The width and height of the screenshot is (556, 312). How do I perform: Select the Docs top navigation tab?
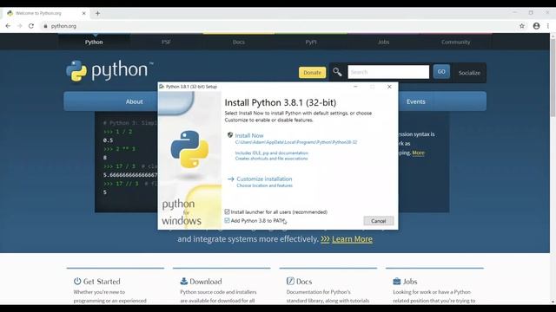pyautogui.click(x=239, y=42)
